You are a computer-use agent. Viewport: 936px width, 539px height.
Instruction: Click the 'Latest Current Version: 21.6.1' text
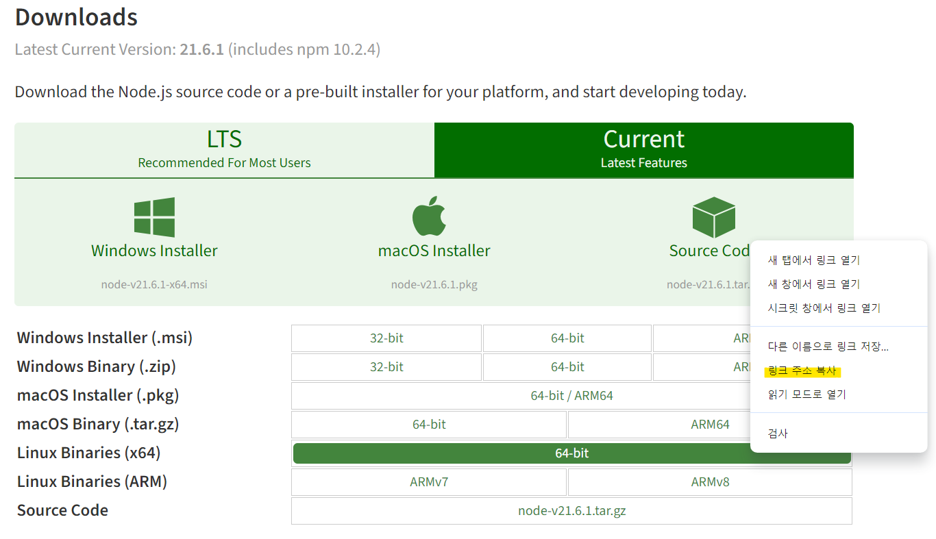(119, 49)
